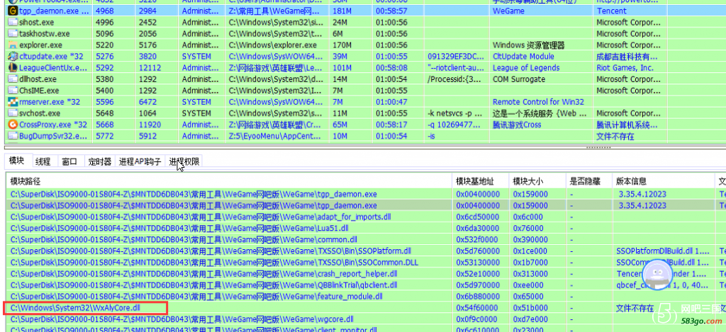
Task: Click the rmserver.exe process icon
Action: [13, 102]
